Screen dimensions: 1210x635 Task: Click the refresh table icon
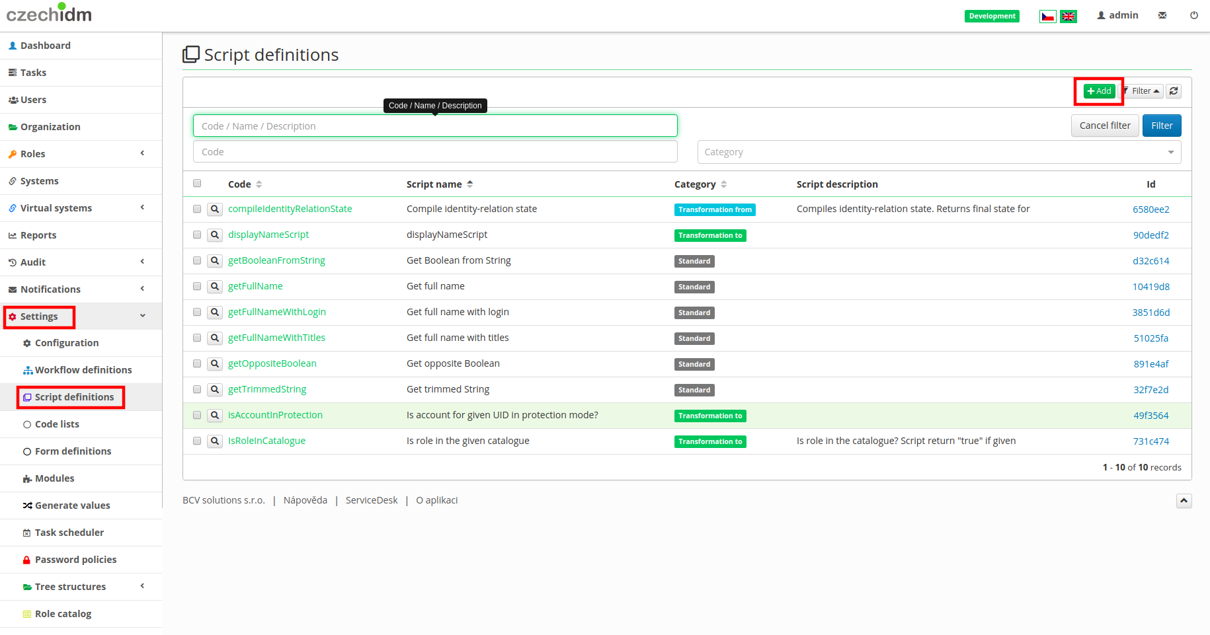(1173, 91)
